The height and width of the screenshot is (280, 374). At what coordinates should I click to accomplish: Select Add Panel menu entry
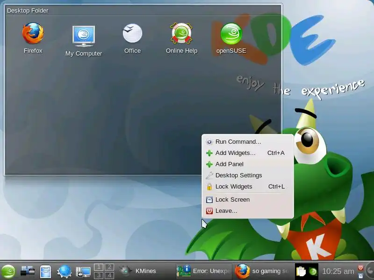[248, 164]
